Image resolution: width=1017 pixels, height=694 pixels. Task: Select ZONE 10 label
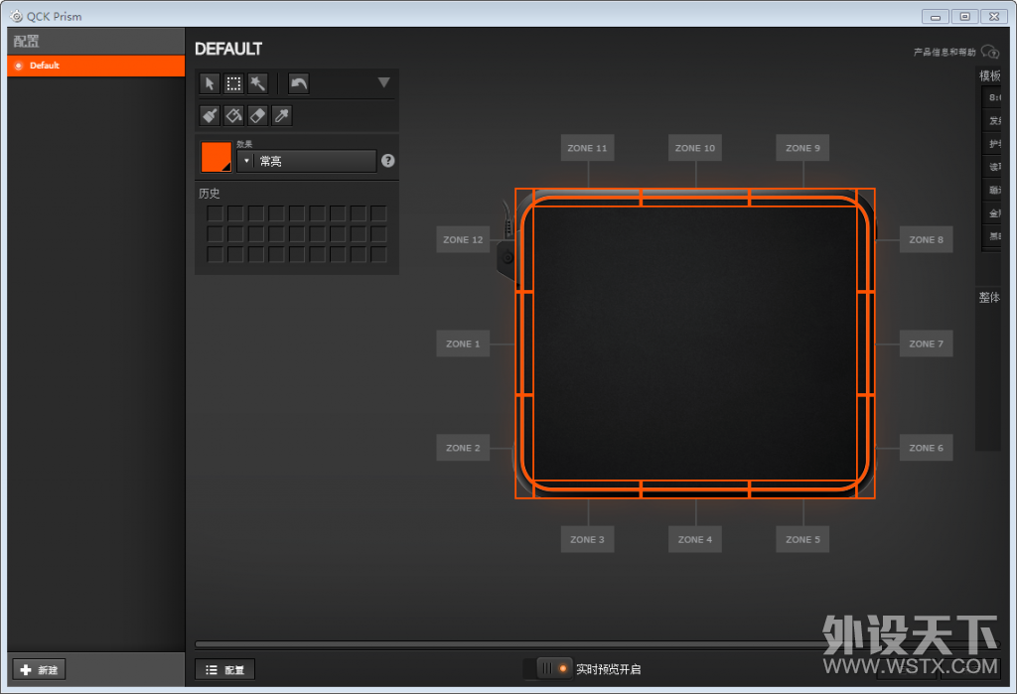(x=695, y=148)
